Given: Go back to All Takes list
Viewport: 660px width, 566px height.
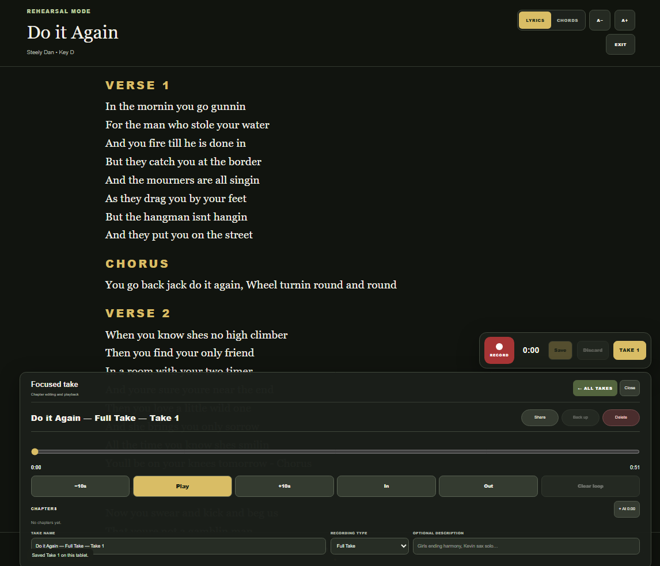Looking at the screenshot, I should [595, 388].
